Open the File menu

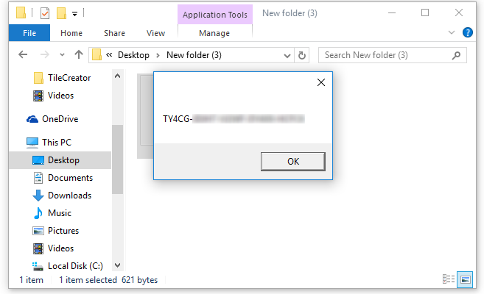[29, 33]
